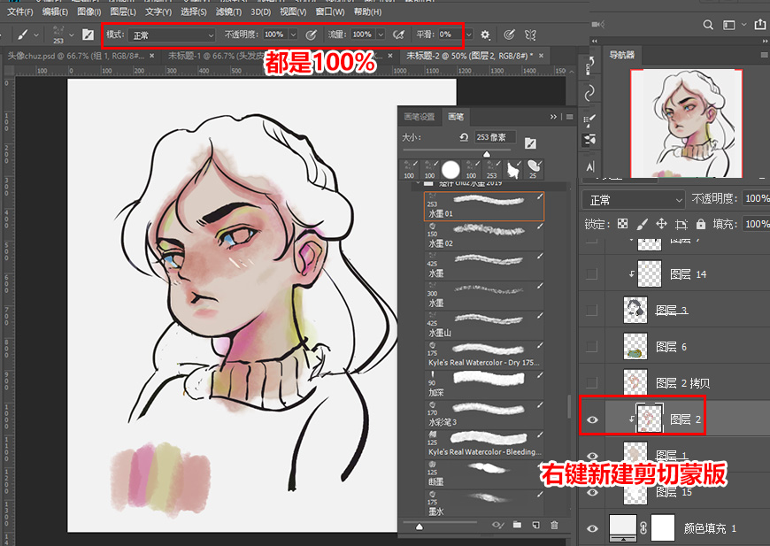This screenshot has width=770, height=546.
Task: Open the brush blend mode 模式 dropdown
Action: click(172, 35)
